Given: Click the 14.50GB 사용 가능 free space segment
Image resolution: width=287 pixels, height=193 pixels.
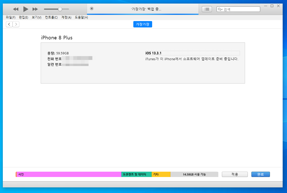Looking at the screenshot, I should 194,174.
